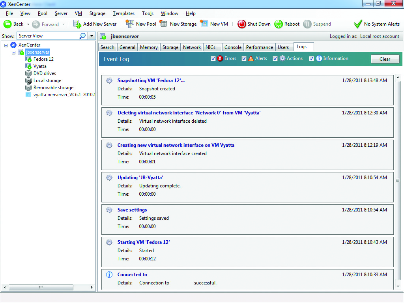The height and width of the screenshot is (303, 404).
Task: Switch to the Network tab
Action: [192, 47]
